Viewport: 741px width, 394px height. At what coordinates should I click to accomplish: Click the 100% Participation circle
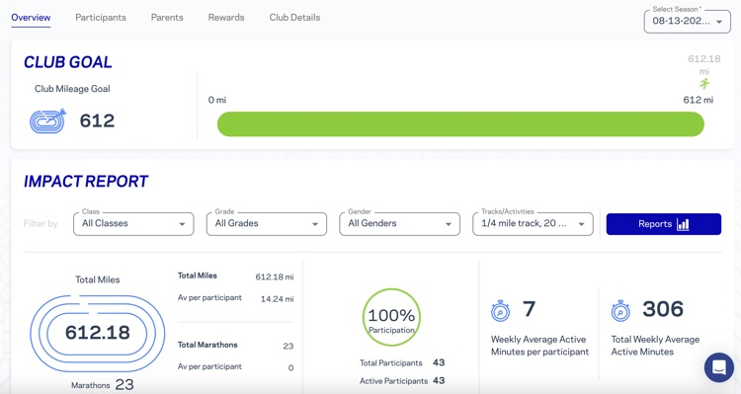pyautogui.click(x=391, y=317)
